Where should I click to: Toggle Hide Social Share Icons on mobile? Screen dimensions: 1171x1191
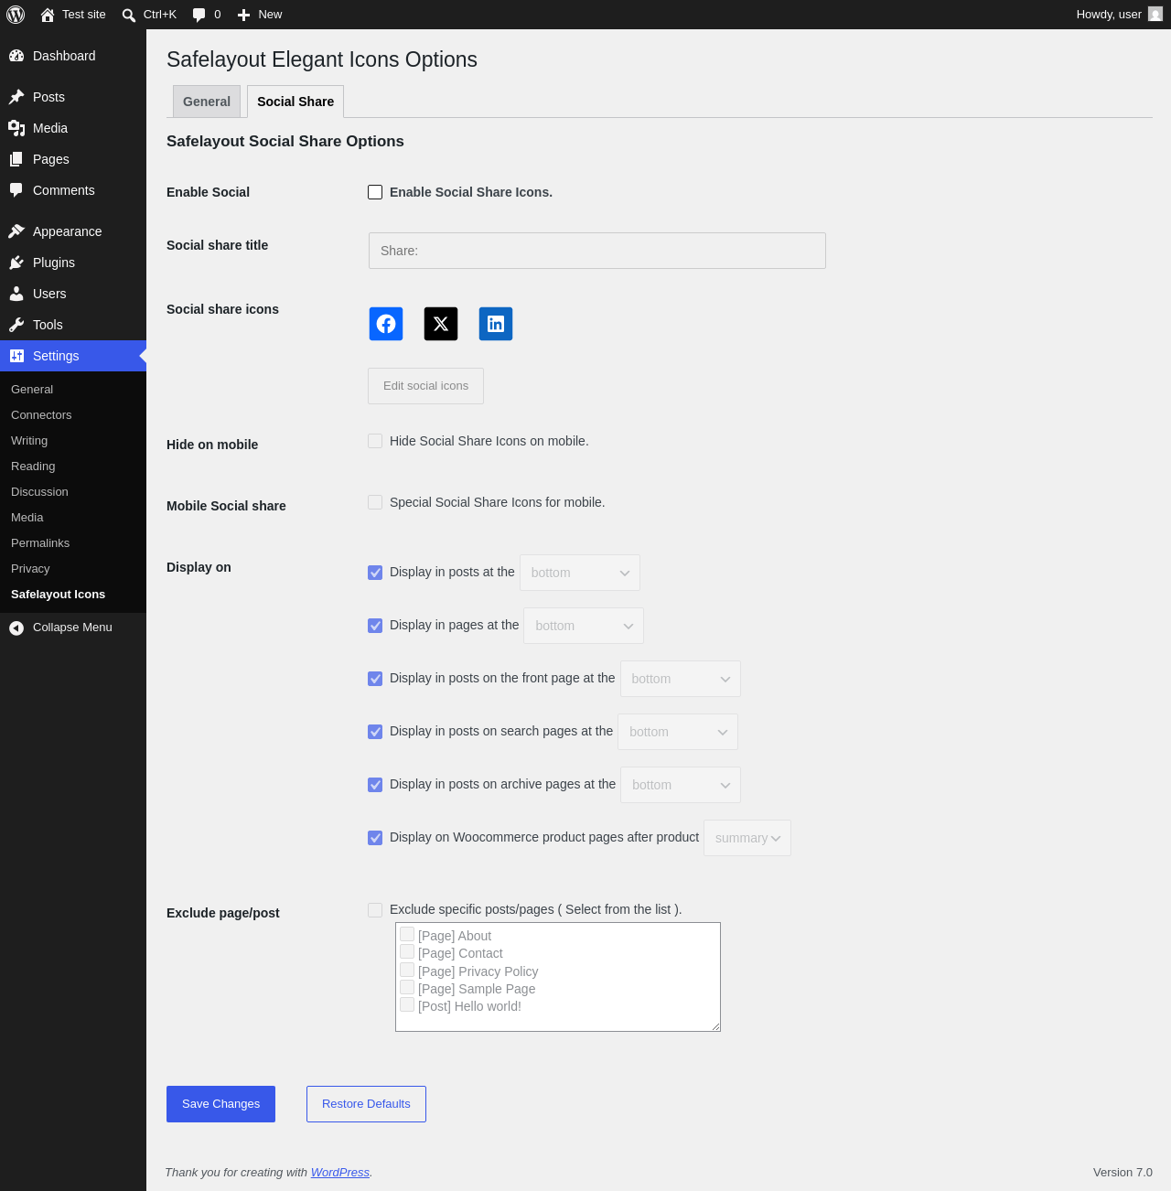click(x=375, y=441)
